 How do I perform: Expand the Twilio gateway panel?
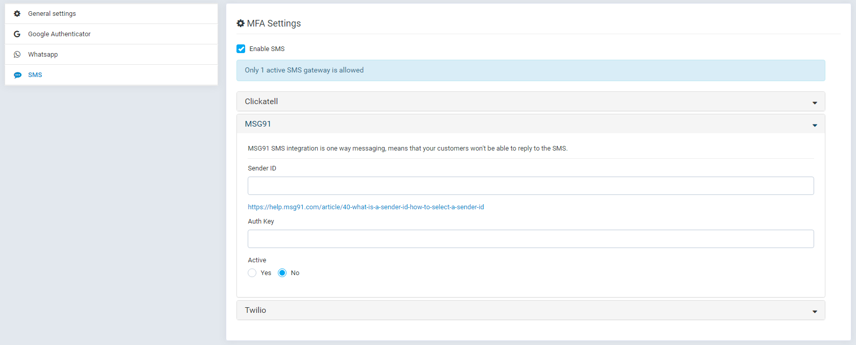531,310
